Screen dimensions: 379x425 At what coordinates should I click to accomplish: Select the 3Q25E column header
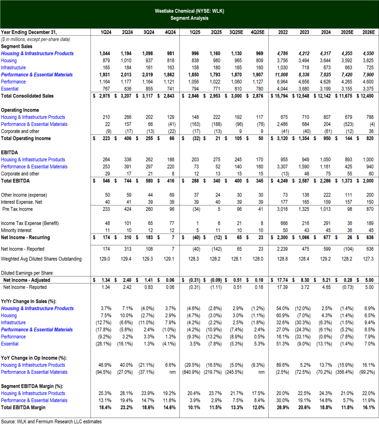(236, 32)
